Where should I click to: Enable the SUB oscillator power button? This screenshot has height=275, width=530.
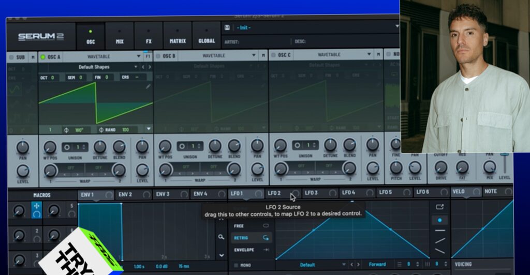pyautogui.click(x=11, y=57)
